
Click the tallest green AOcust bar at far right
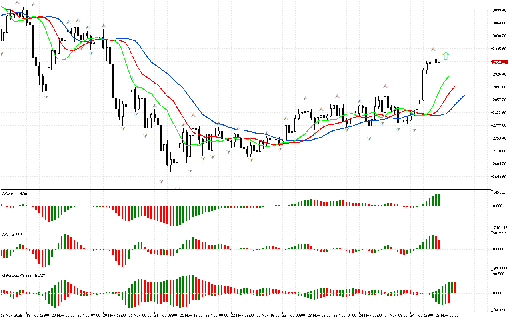tap(439, 200)
